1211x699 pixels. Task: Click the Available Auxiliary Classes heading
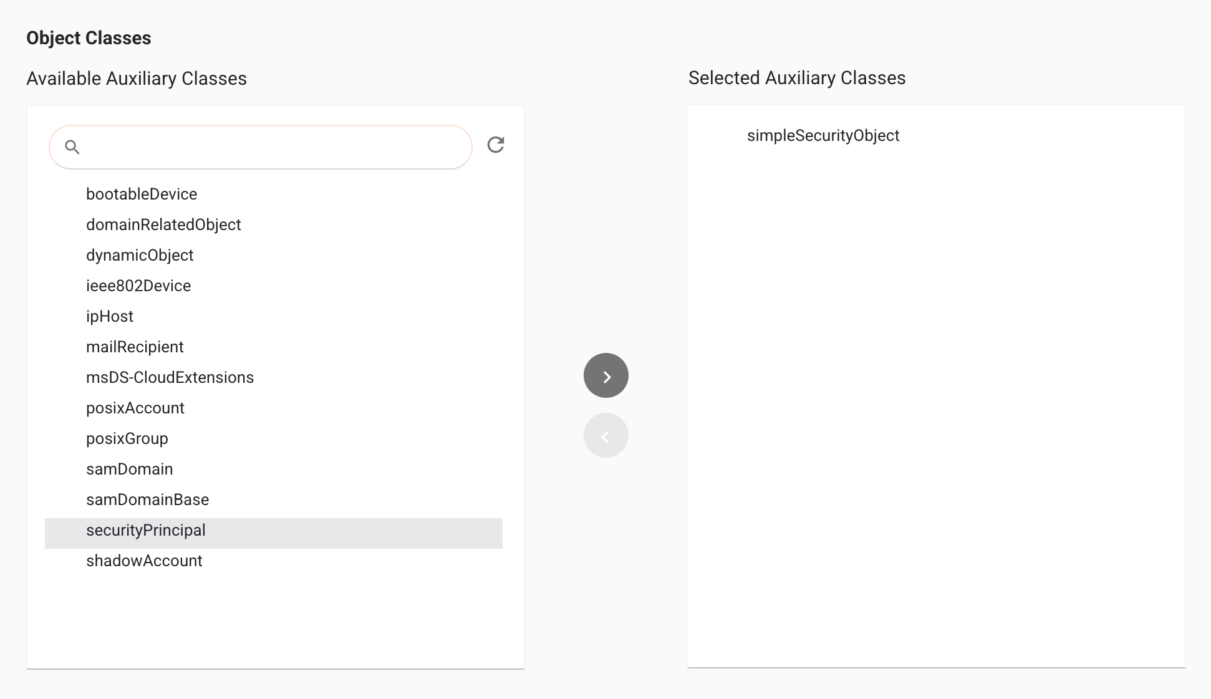point(136,79)
